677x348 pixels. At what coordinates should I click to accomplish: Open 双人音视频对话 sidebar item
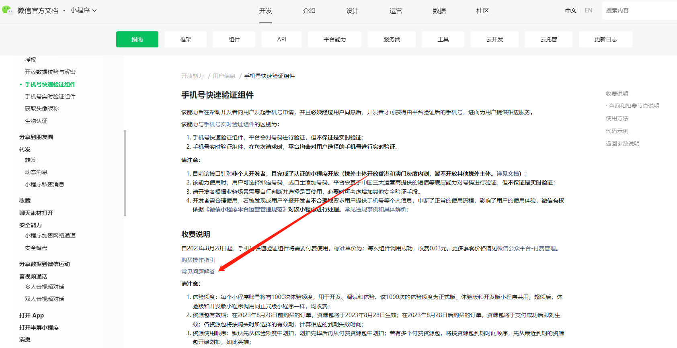coord(45,299)
